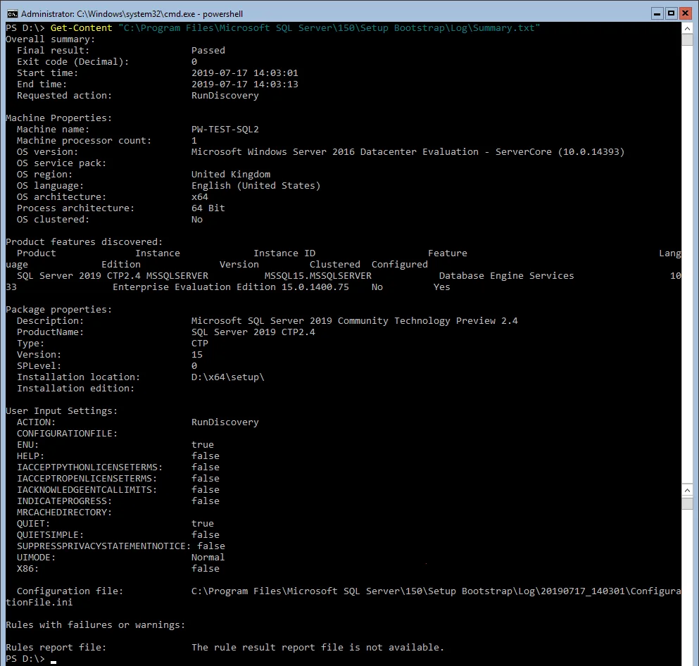Click the 'Clustered' column header
699x666 pixels.
(335, 264)
